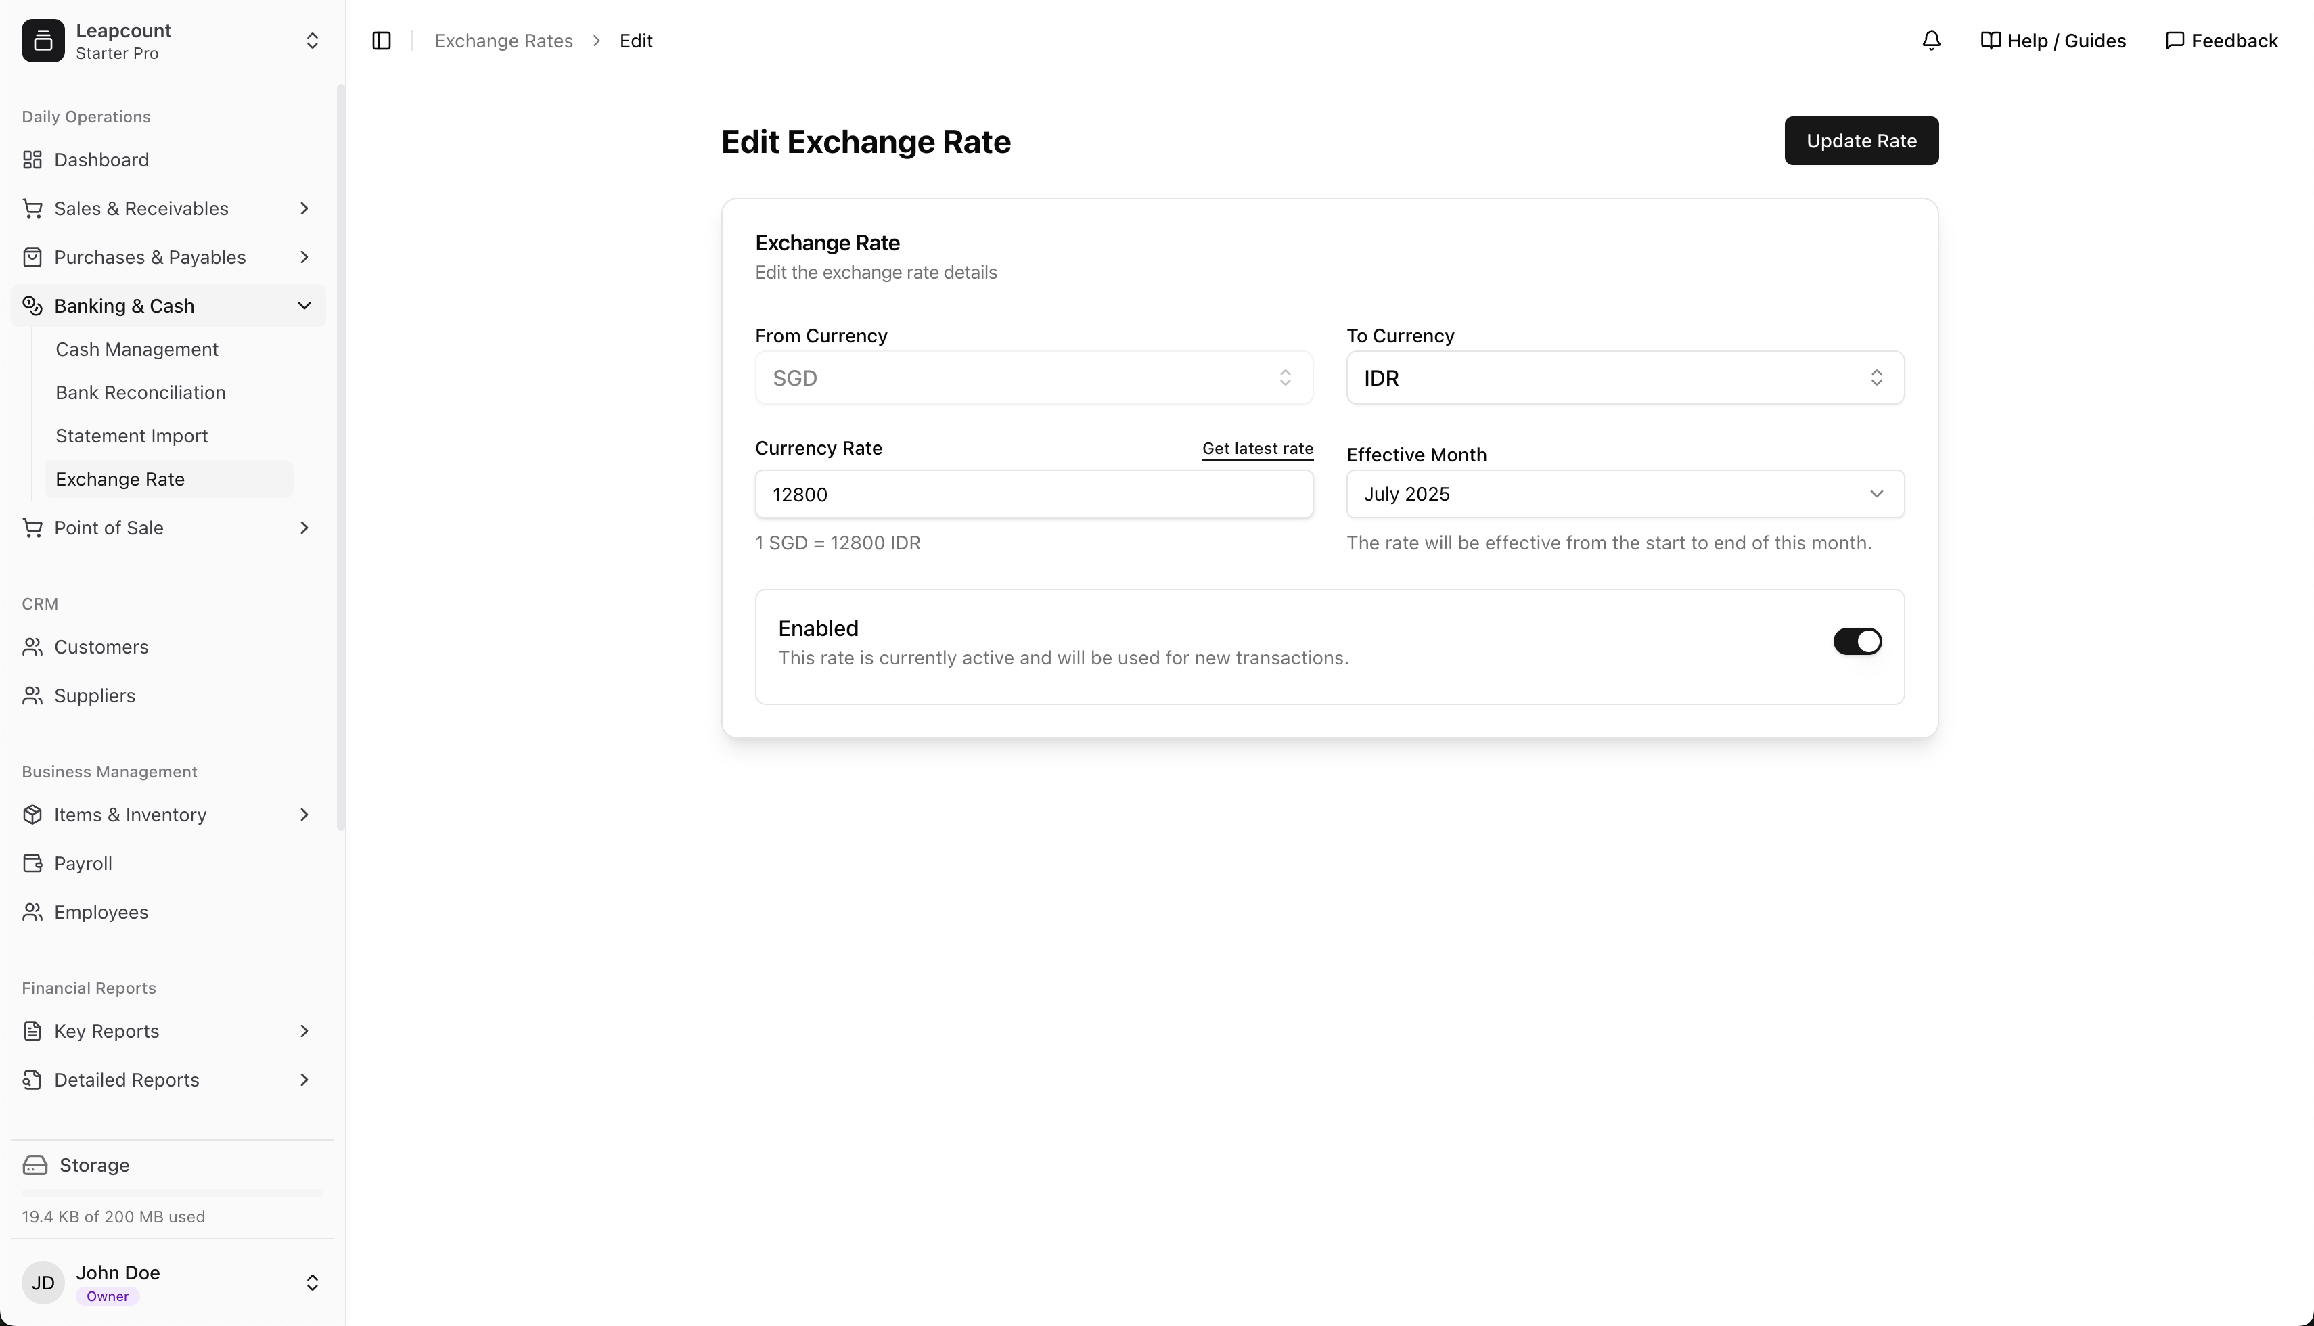Viewport: 2314px width, 1326px height.
Task: Click the Key Reports document icon
Action: 32,1032
